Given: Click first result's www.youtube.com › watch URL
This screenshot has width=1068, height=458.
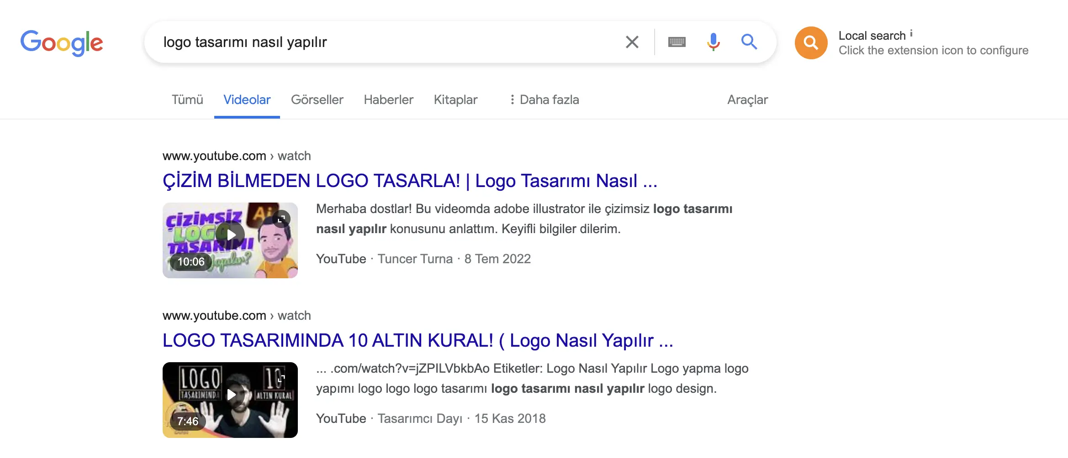Looking at the screenshot, I should tap(237, 156).
